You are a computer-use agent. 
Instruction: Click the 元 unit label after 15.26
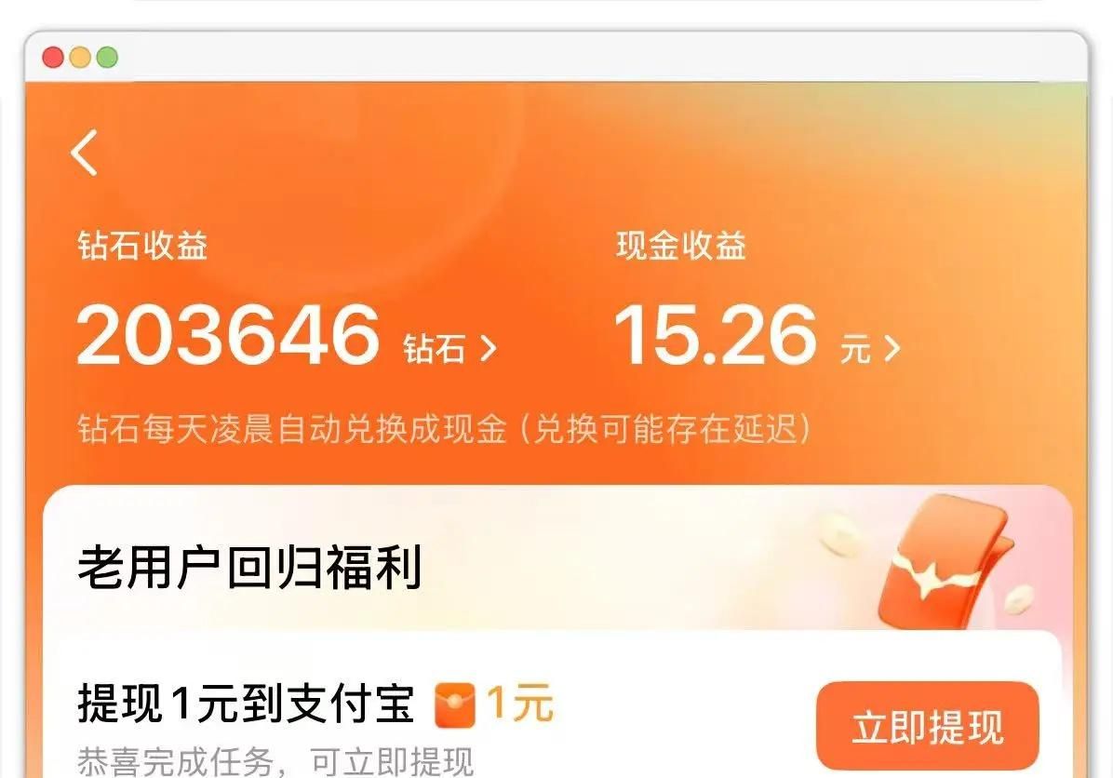click(855, 349)
